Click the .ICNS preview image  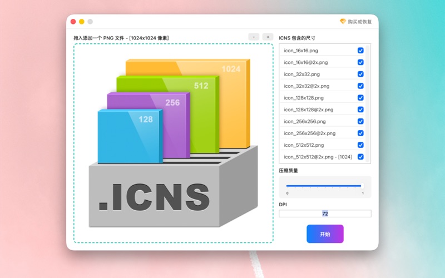tap(174, 143)
